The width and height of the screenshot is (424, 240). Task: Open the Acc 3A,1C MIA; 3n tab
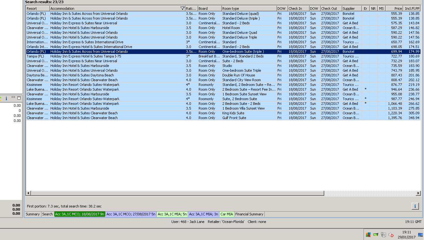(x=204, y=214)
